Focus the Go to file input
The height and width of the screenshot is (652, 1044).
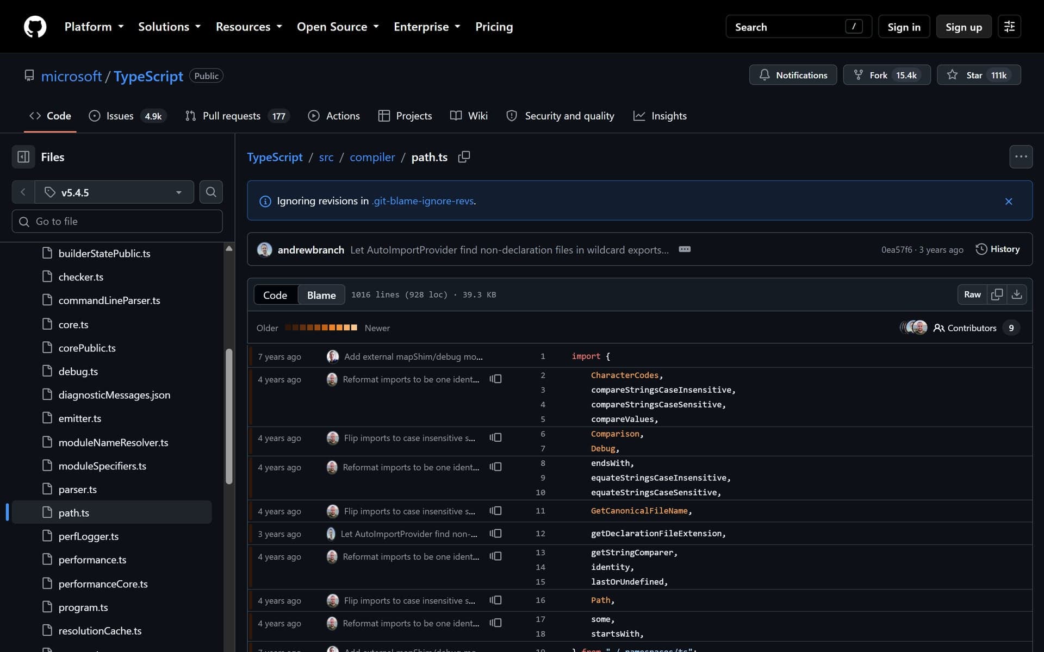(117, 221)
